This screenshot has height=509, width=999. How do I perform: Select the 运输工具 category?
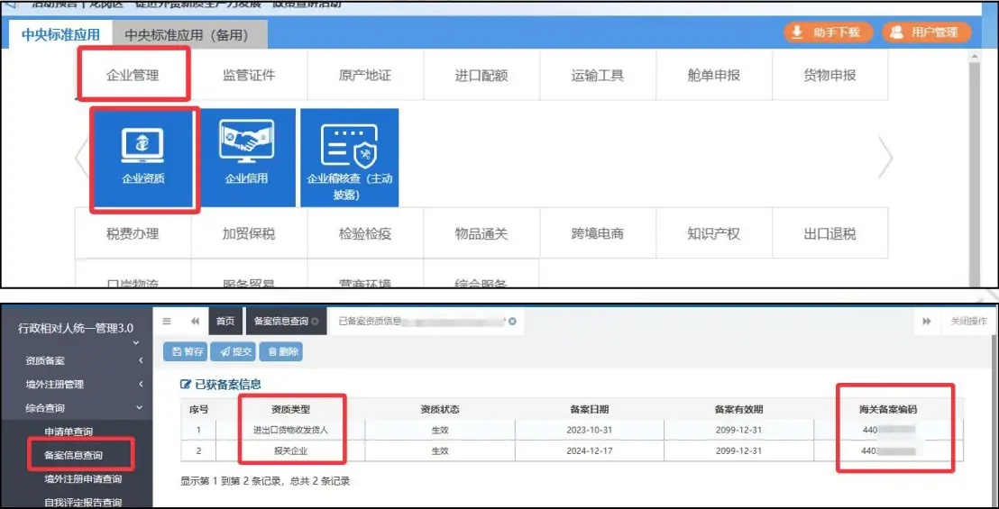pyautogui.click(x=598, y=76)
